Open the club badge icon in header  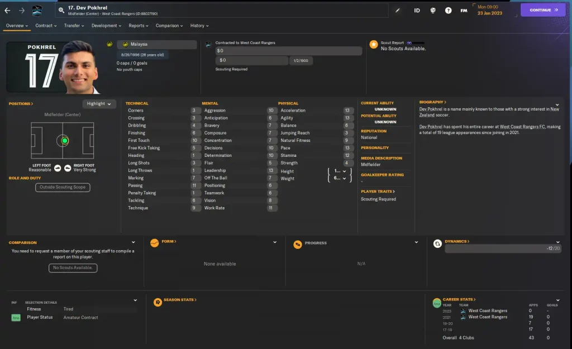37,11
